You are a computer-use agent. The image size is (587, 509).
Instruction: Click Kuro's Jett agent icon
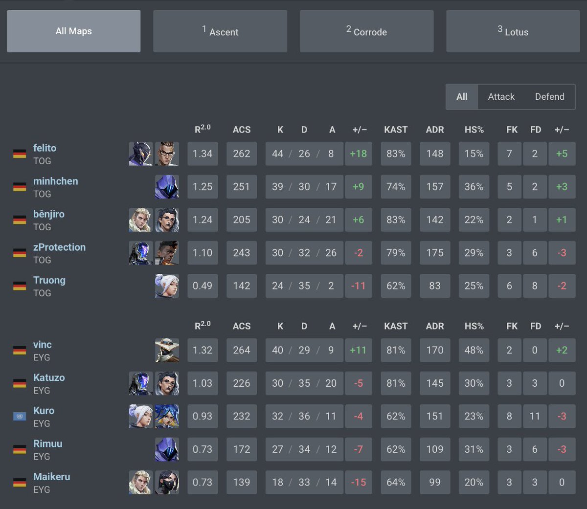coord(140,416)
